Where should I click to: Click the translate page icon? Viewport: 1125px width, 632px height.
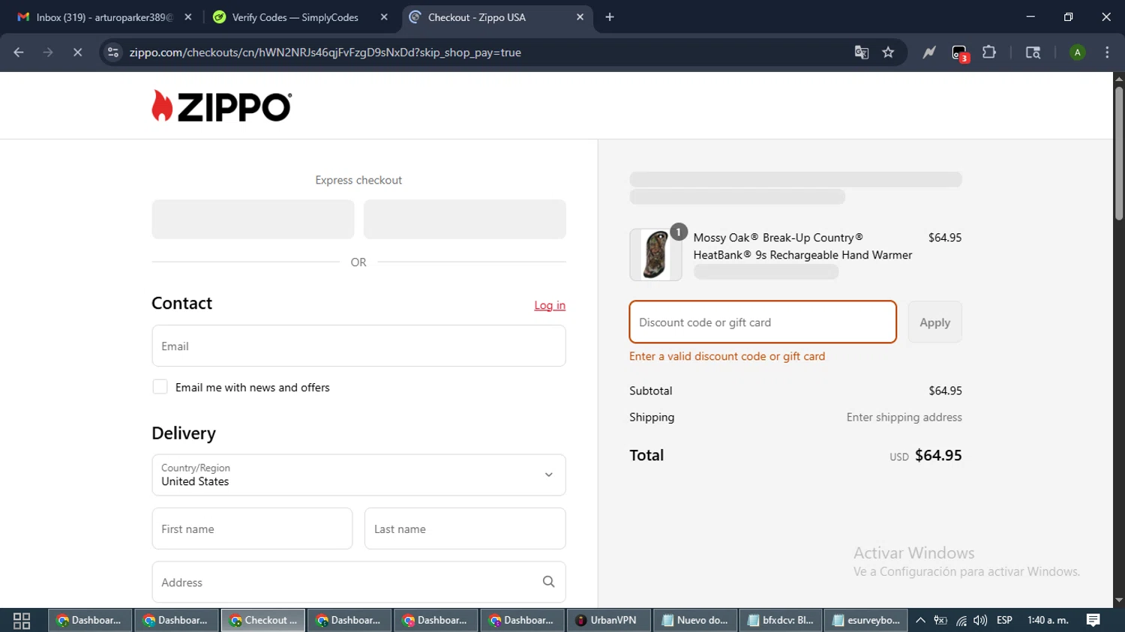[862, 52]
